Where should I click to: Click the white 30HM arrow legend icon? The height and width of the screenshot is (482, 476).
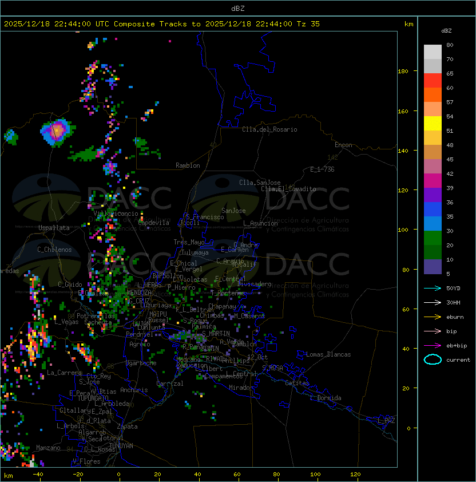(433, 303)
